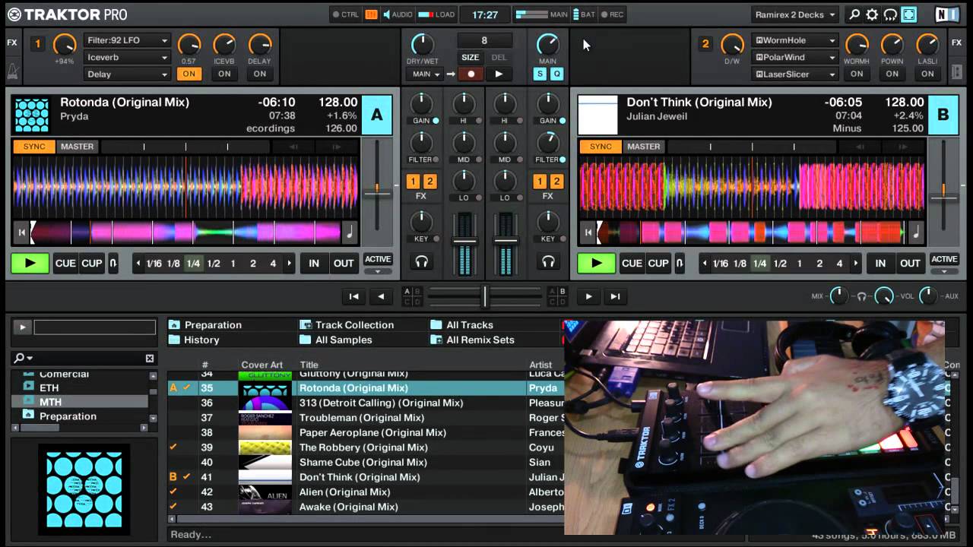This screenshot has height=547, width=973.
Task: Open the PolarWind effect dropdown
Action: 795,57
